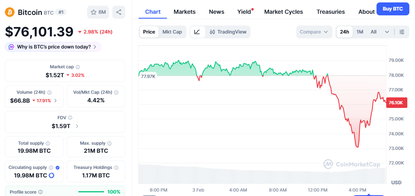Image resolution: width=415 pixels, height=196 pixels.
Task: Click the info icon next to FDV
Action: 70,118
